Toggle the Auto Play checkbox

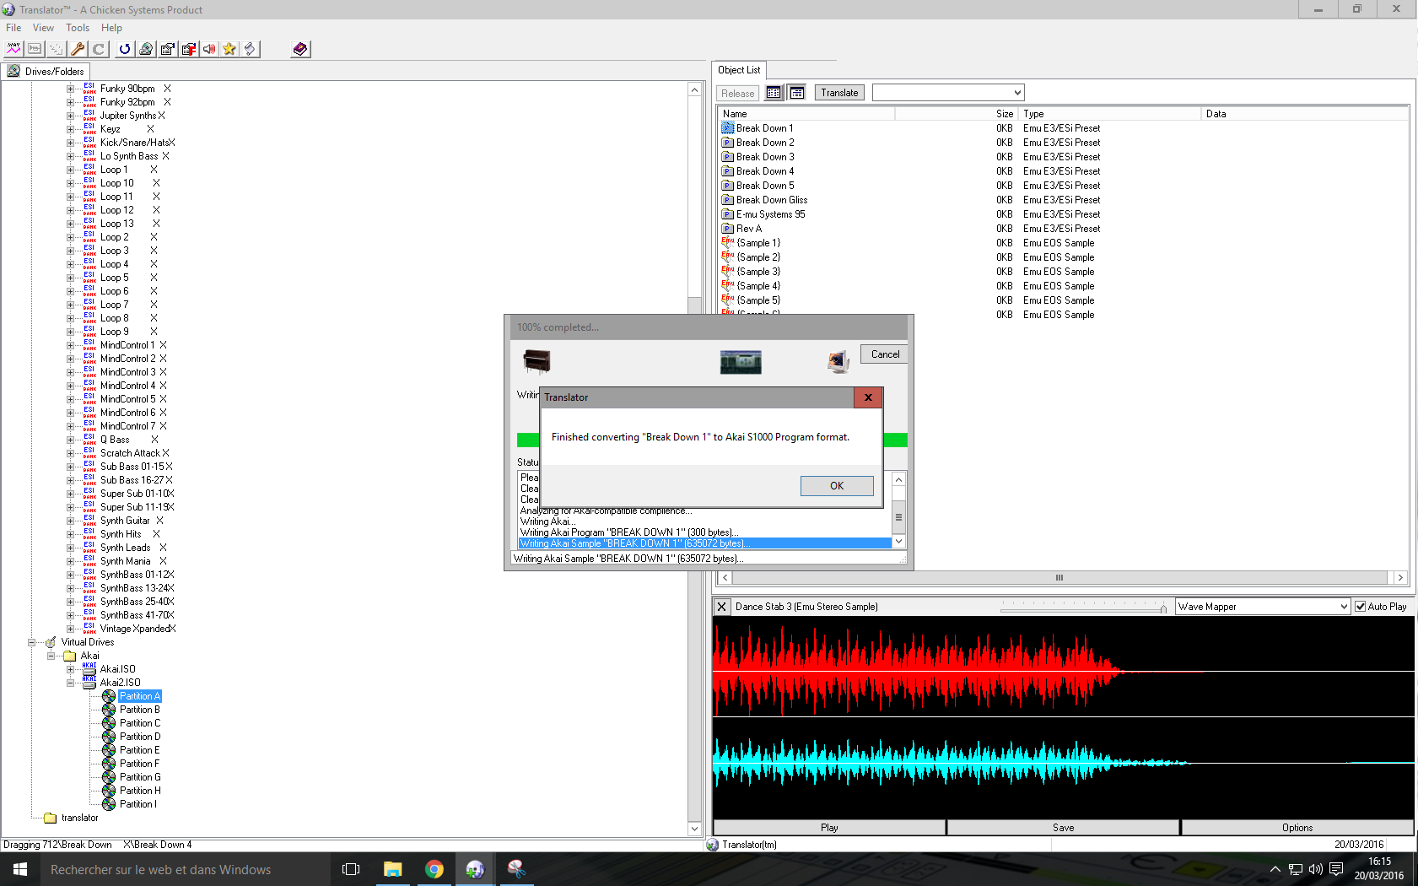point(1360,607)
